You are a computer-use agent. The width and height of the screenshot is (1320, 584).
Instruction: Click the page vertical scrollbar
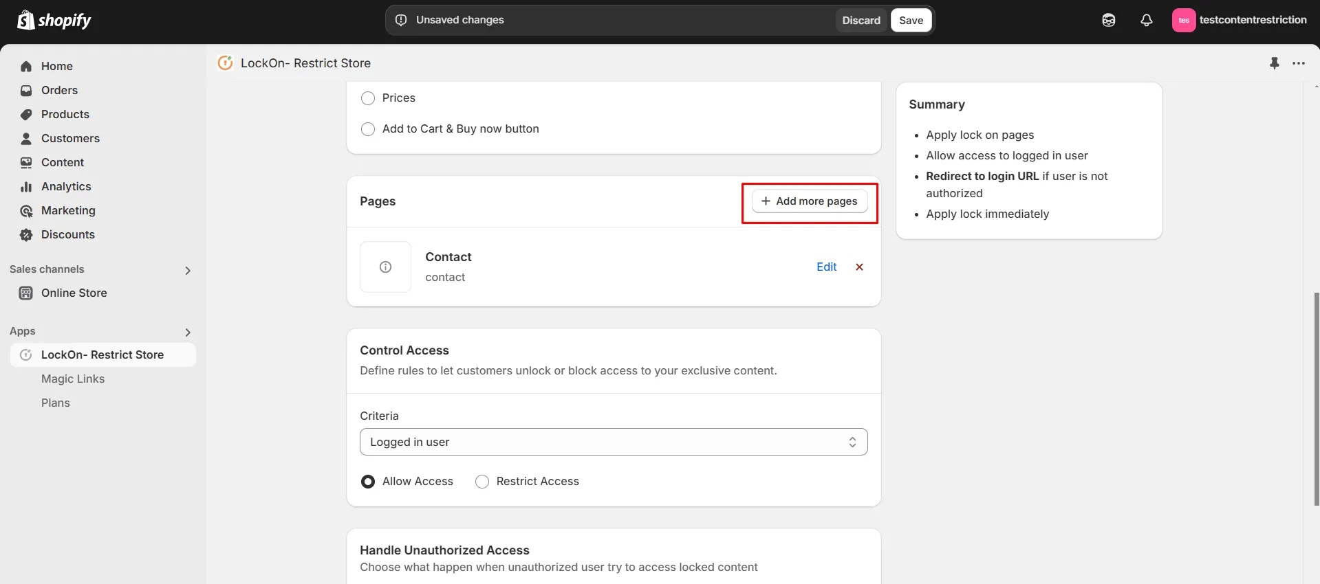point(1316,398)
